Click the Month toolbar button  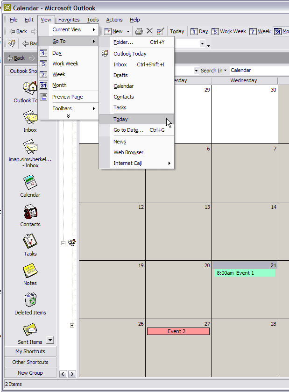pyautogui.click(x=281, y=31)
